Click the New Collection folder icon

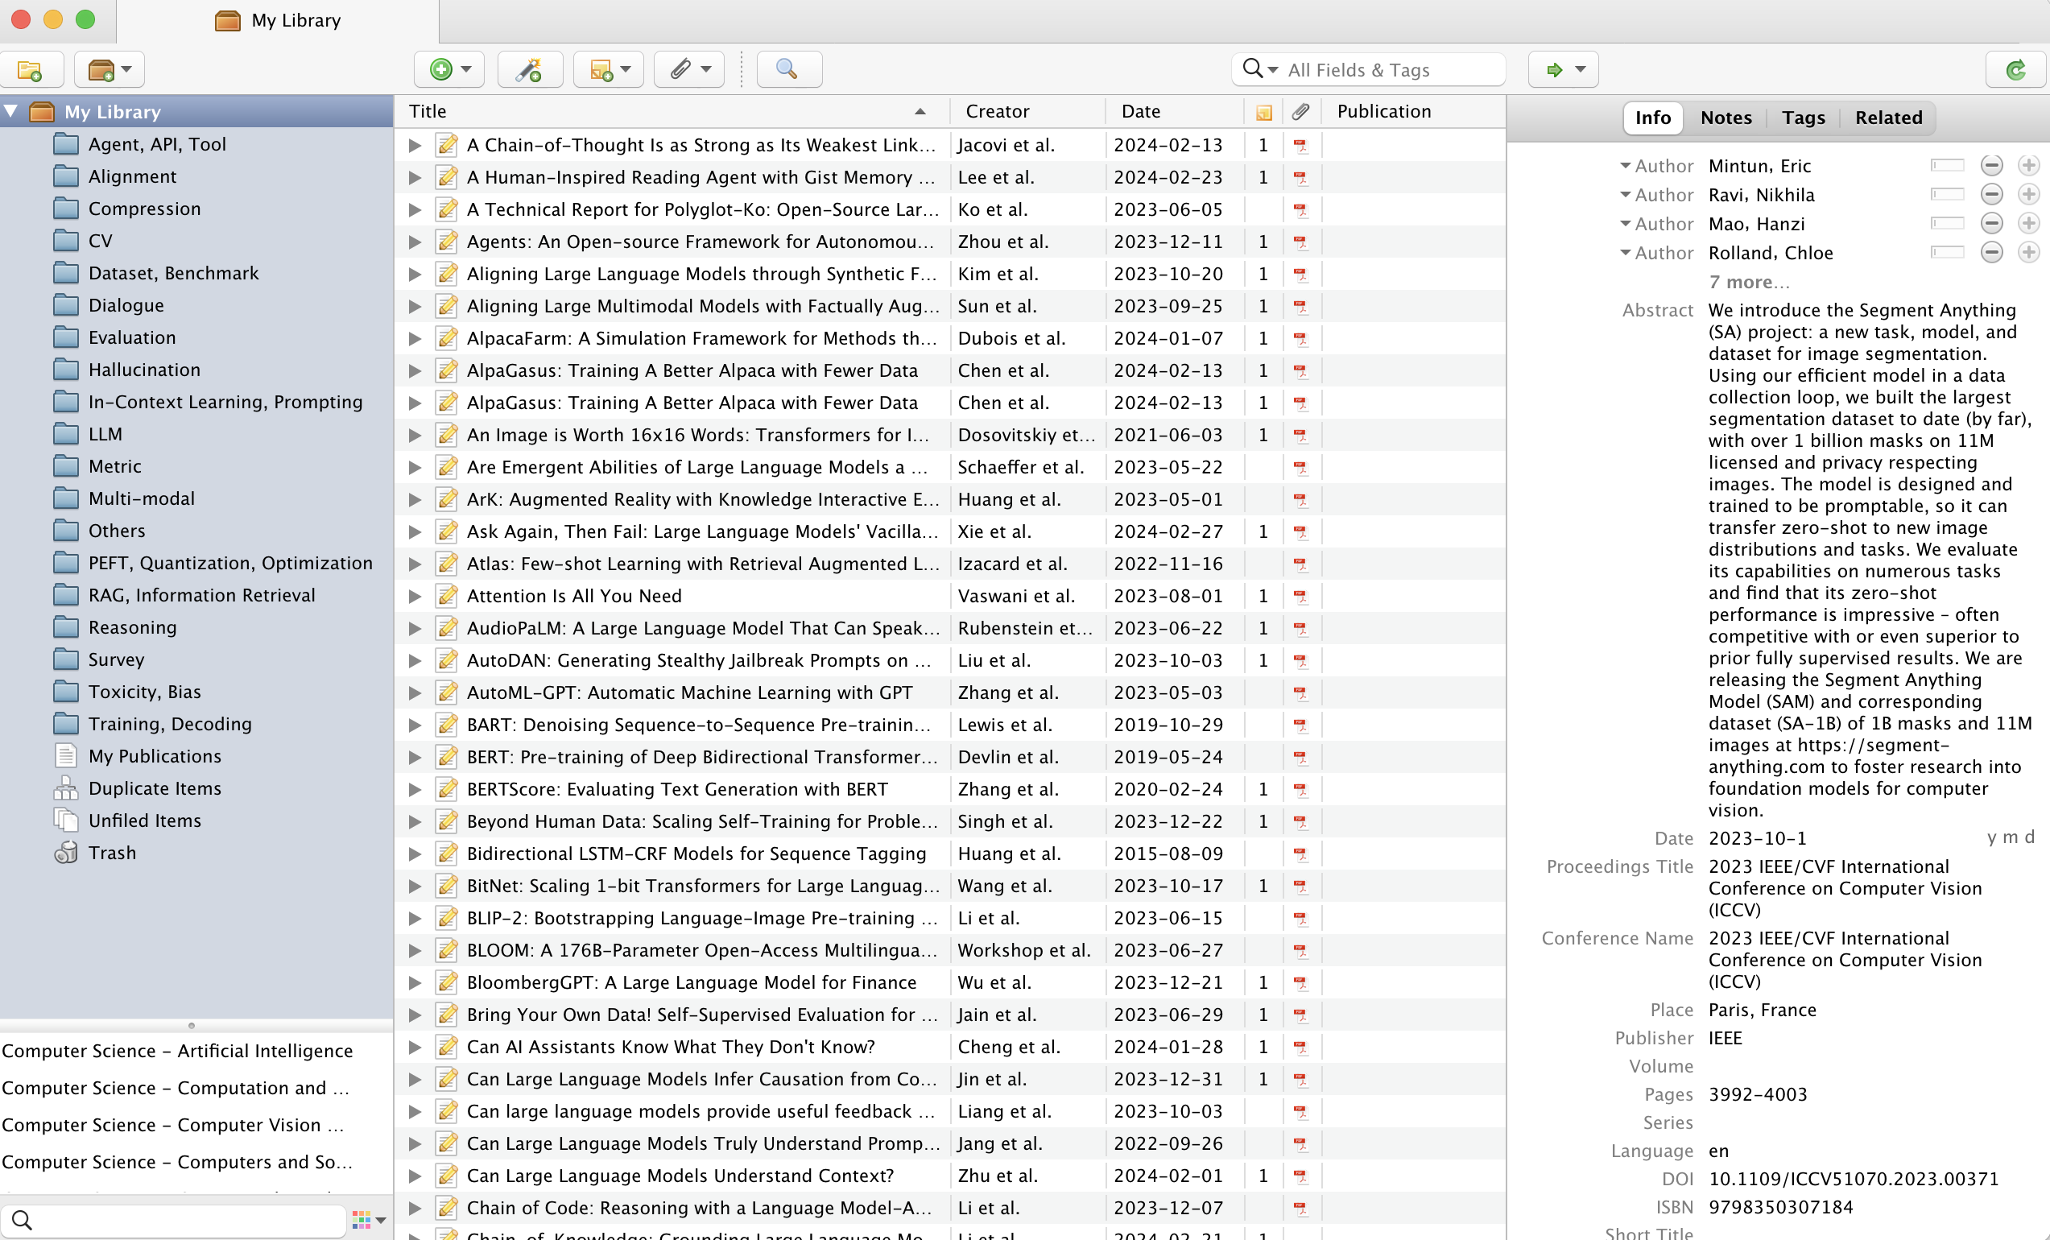(x=30, y=70)
